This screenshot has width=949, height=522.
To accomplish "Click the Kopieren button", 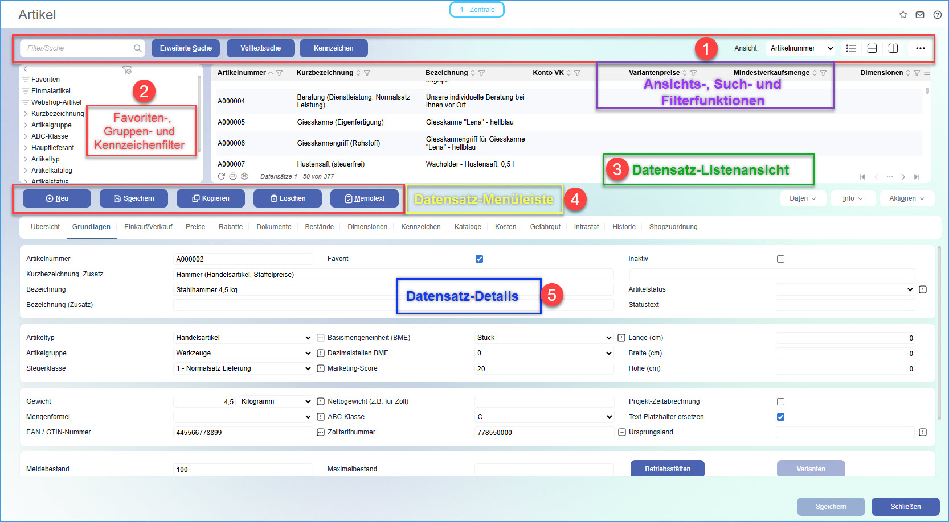I will pyautogui.click(x=211, y=198).
